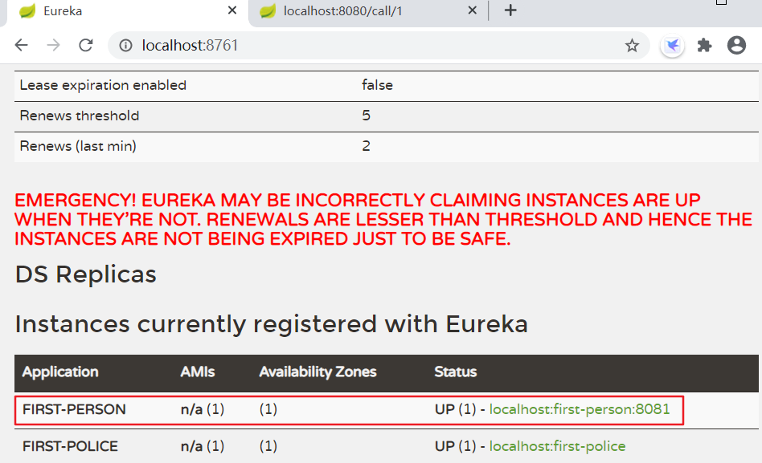The width and height of the screenshot is (762, 463).
Task: Close the localhost:8080/call/1 tab
Action: (472, 10)
